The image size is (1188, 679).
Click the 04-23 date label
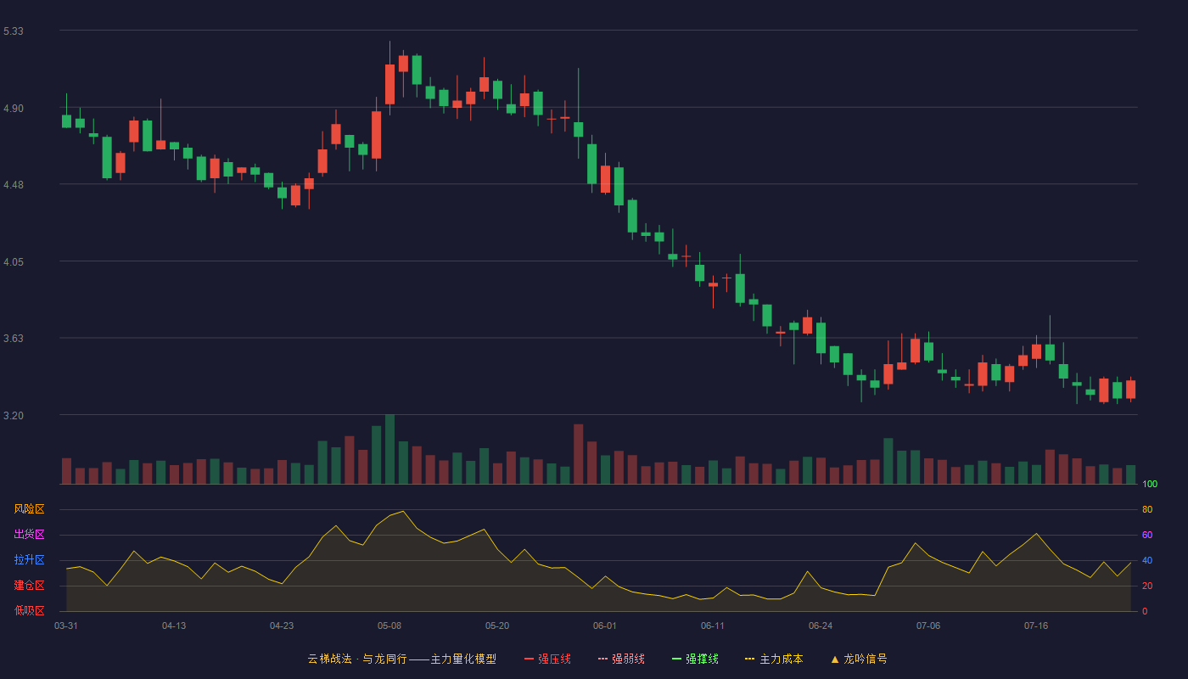click(282, 626)
